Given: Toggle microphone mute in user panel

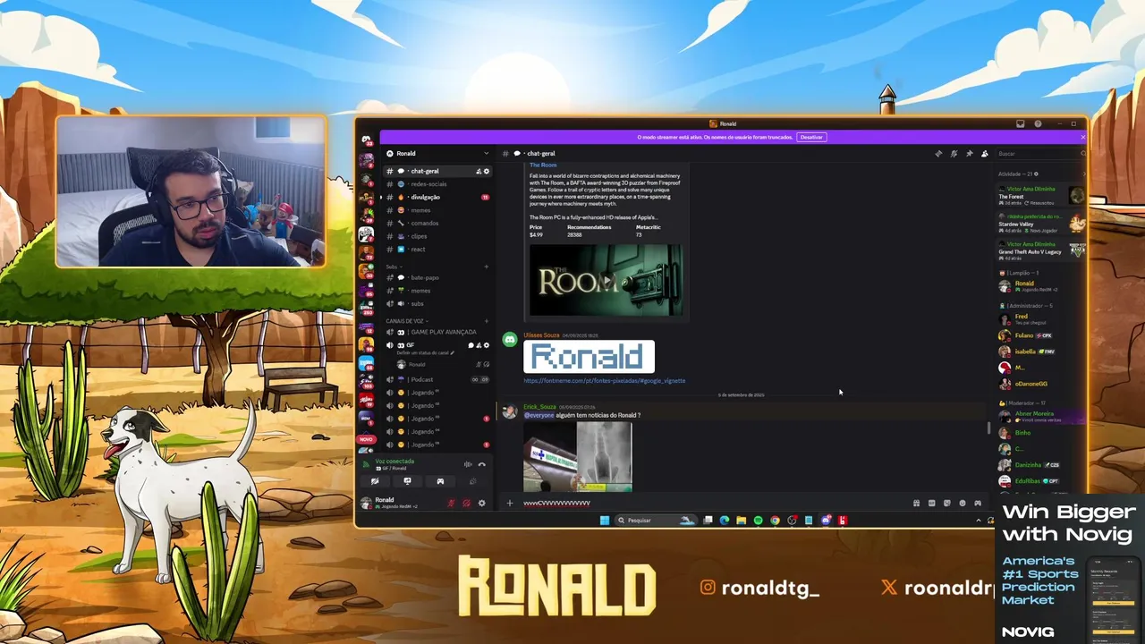Looking at the screenshot, I should pos(451,503).
